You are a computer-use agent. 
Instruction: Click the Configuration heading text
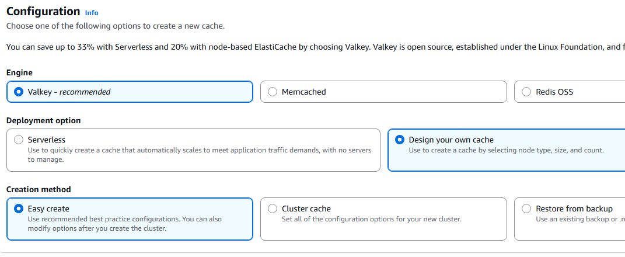[43, 11]
